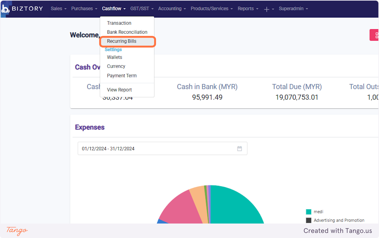
Task: Open the Purchases menu
Action: click(x=84, y=9)
